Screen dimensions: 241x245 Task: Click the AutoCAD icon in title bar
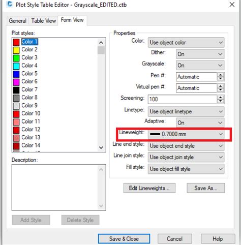[10, 4]
